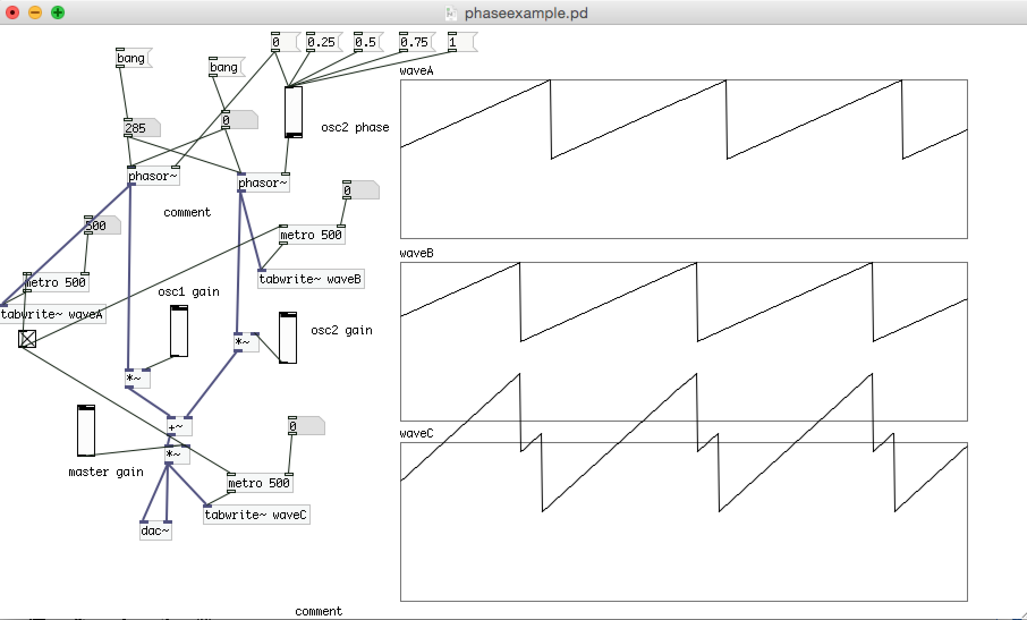Select the tabwrite~ waveC object
The width and height of the screenshot is (1027, 620).
pos(256,515)
